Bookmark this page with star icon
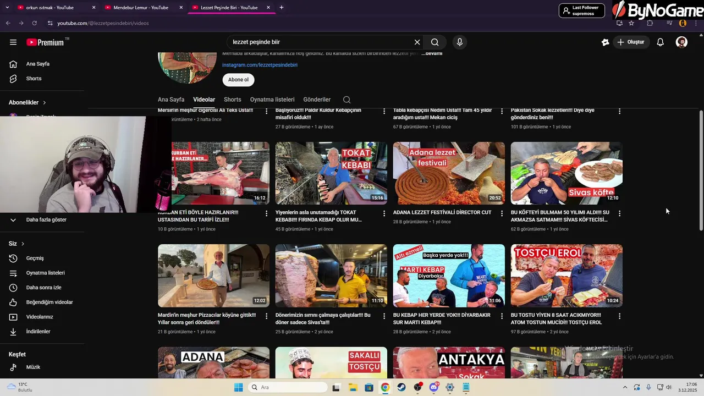The image size is (704, 396). point(631,23)
